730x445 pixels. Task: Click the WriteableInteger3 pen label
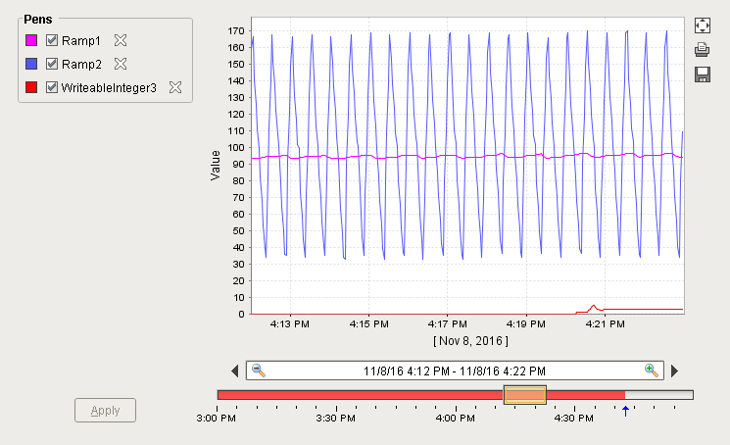click(x=109, y=87)
